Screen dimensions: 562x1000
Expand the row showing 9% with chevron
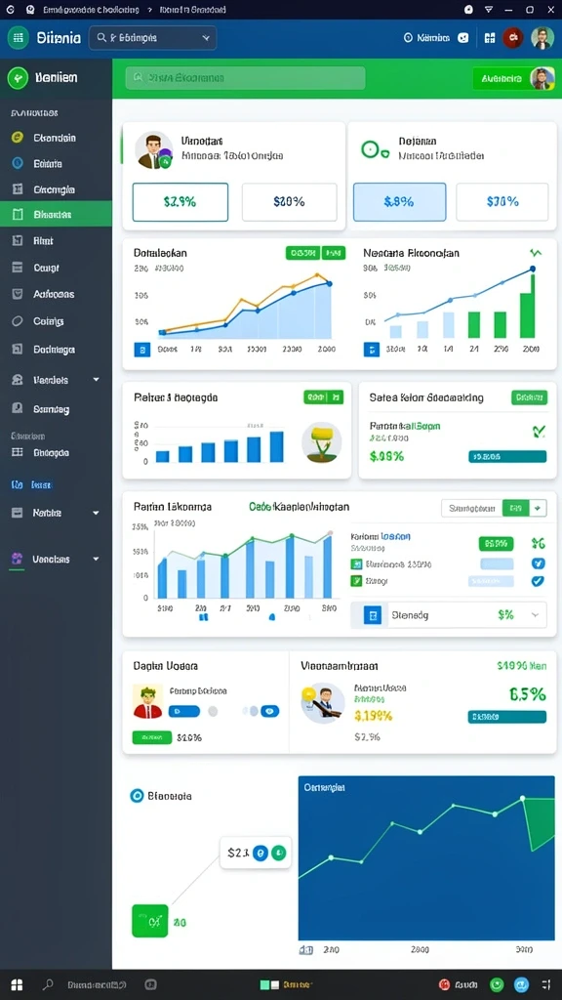pos(449,615)
